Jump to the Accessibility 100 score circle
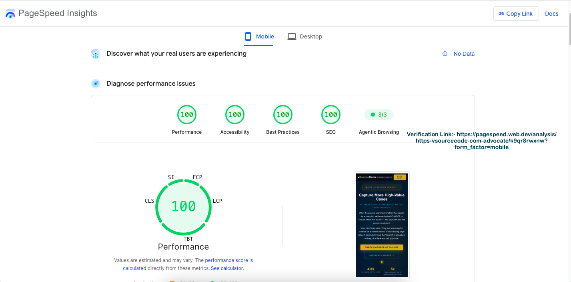Viewport: 571px width, 282px height. (x=235, y=115)
